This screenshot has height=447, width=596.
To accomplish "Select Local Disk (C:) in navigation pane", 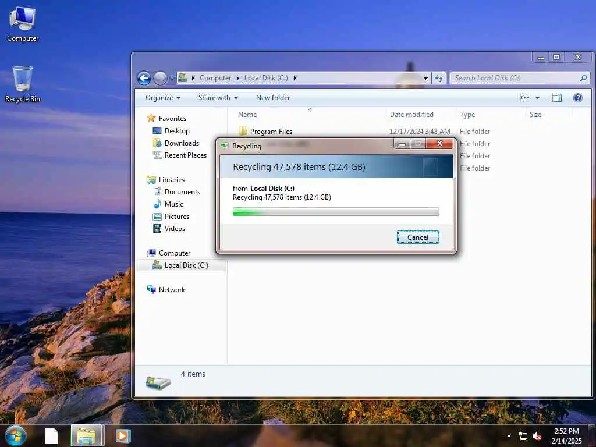I will tap(186, 265).
